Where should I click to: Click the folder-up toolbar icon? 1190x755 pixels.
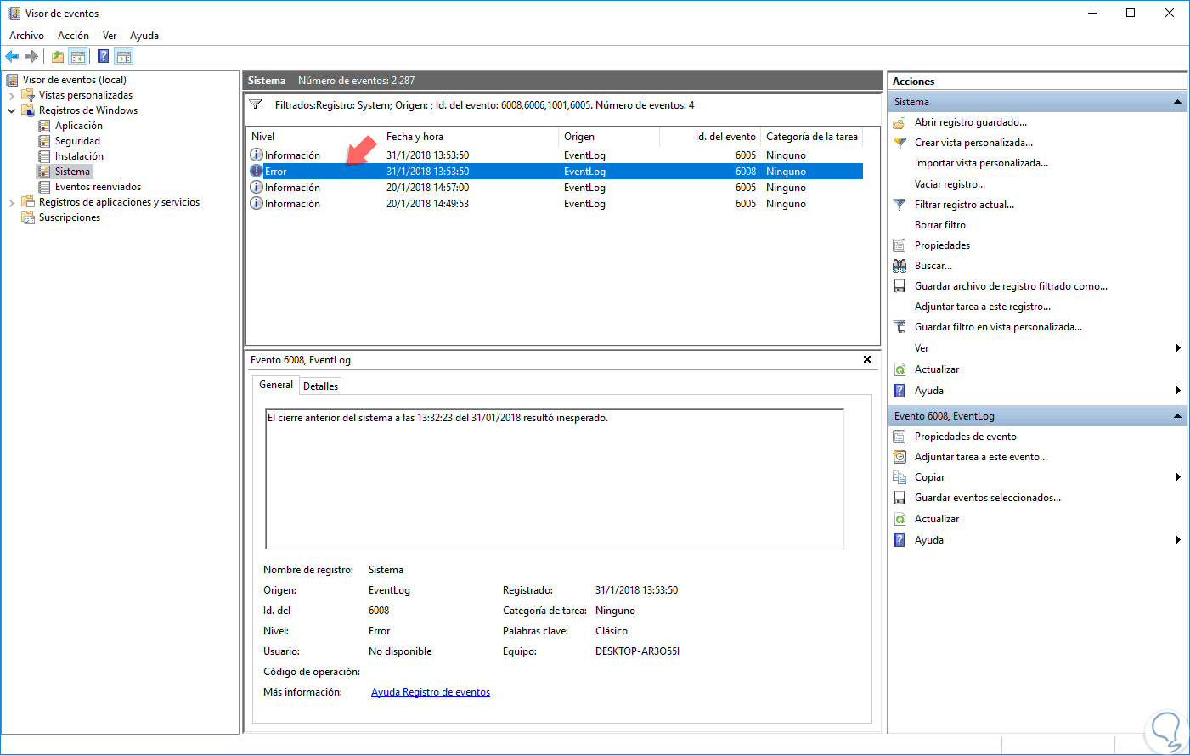click(x=57, y=57)
